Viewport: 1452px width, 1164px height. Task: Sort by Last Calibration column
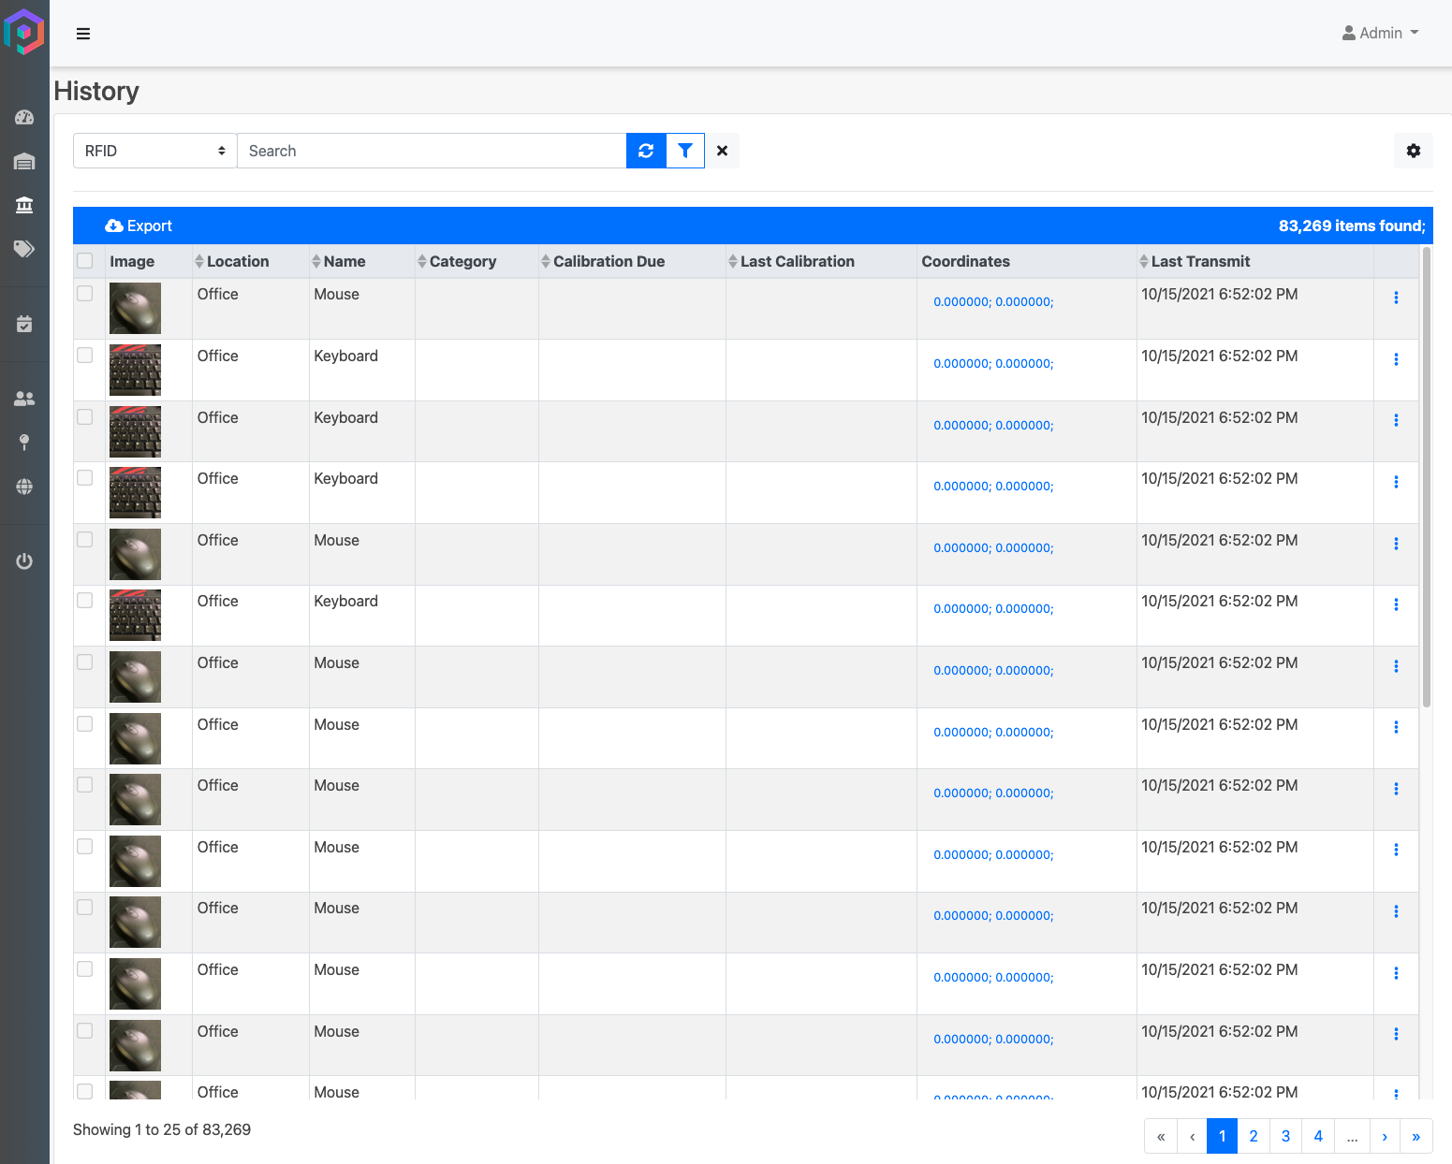pyautogui.click(x=791, y=261)
